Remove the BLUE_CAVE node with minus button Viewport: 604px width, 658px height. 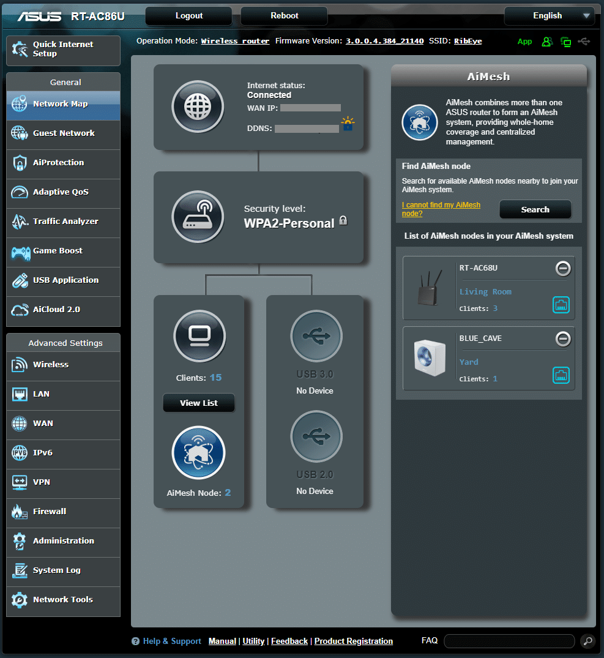(x=563, y=338)
